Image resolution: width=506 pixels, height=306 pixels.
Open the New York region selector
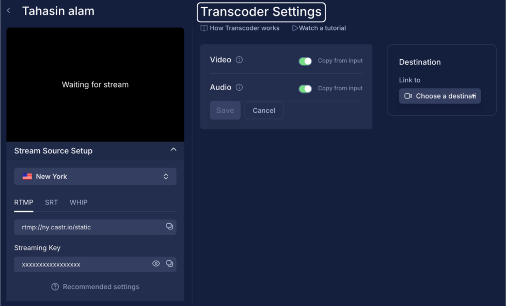95,176
